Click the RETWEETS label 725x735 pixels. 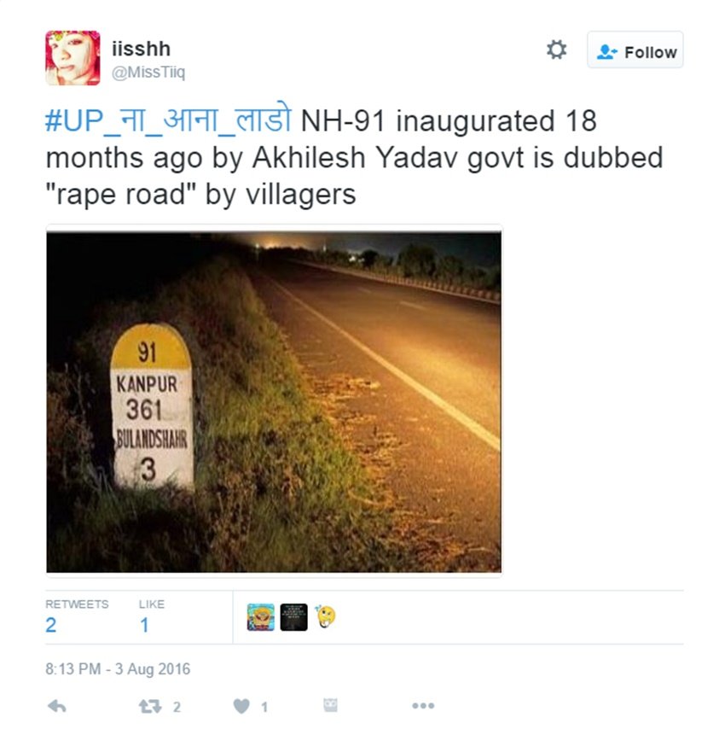[77, 604]
